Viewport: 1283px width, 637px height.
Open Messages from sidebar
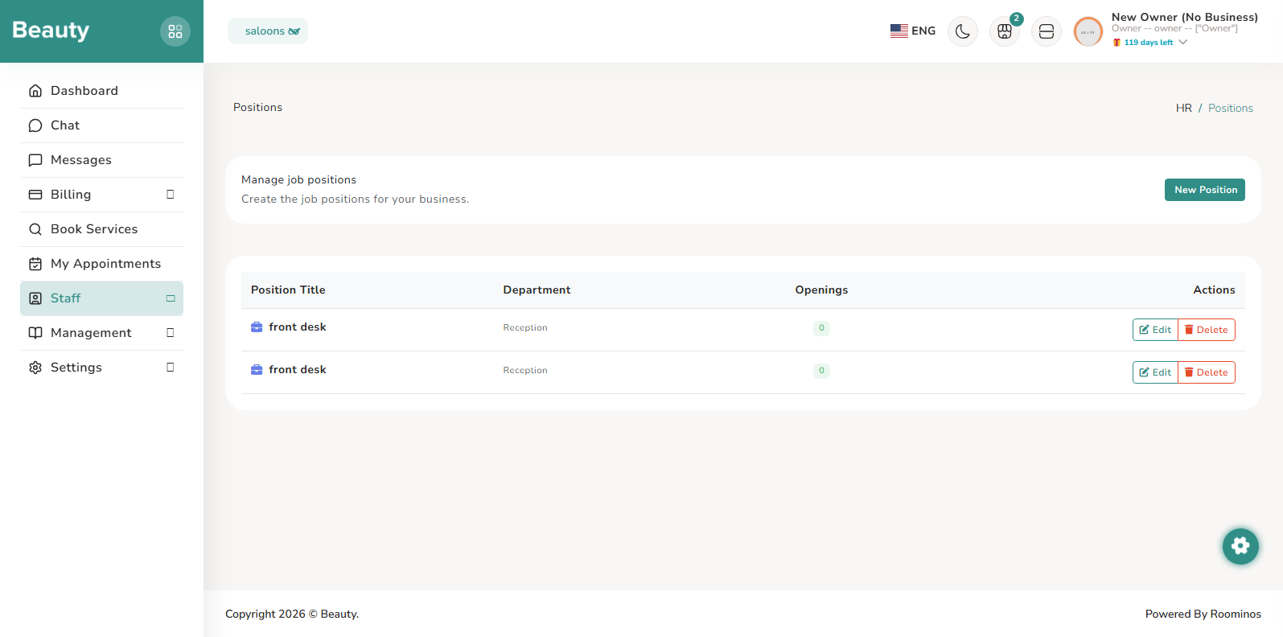point(101,160)
